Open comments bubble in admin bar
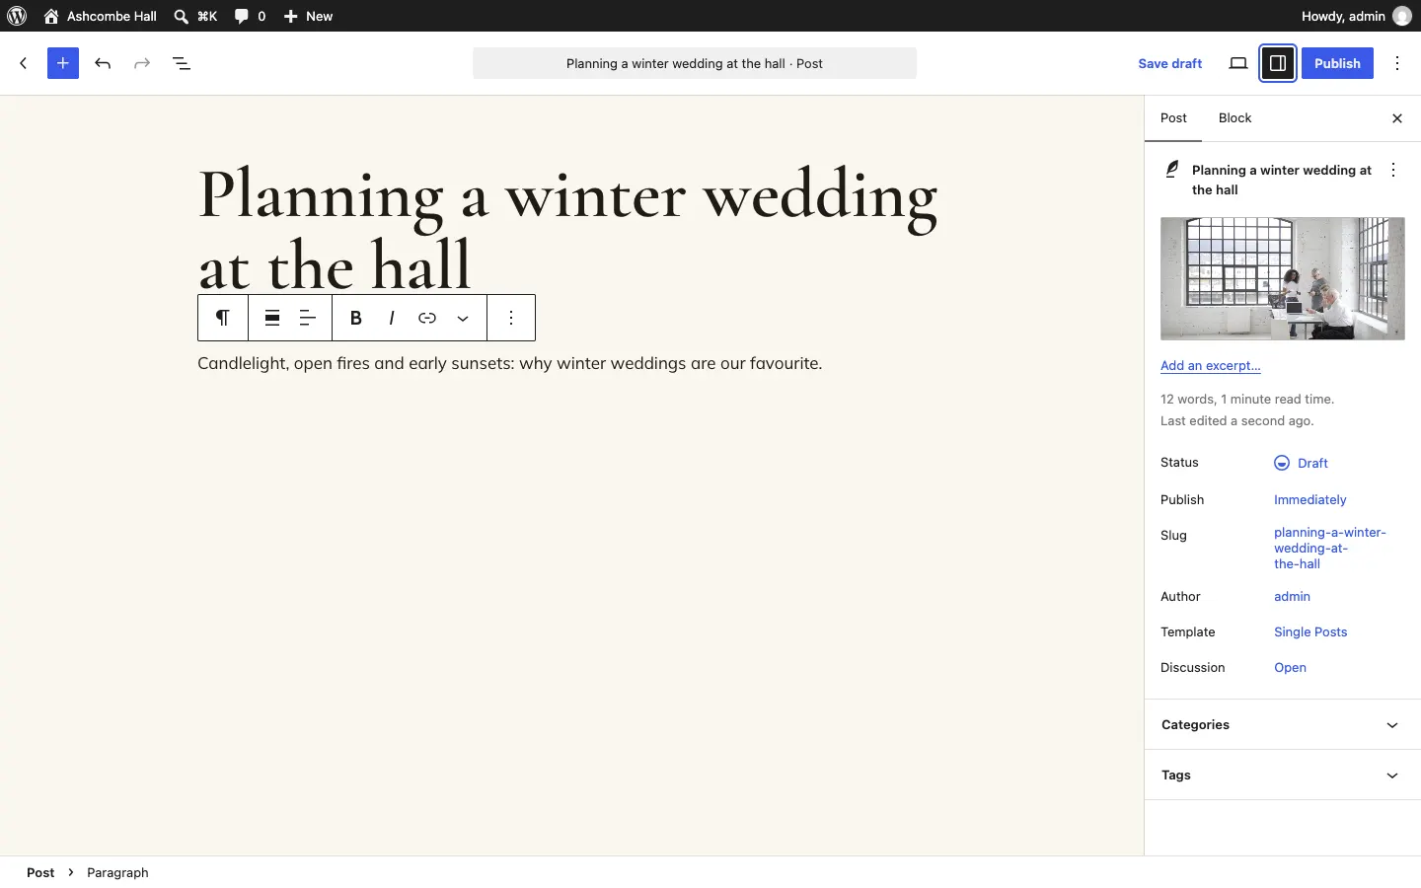 click(250, 16)
